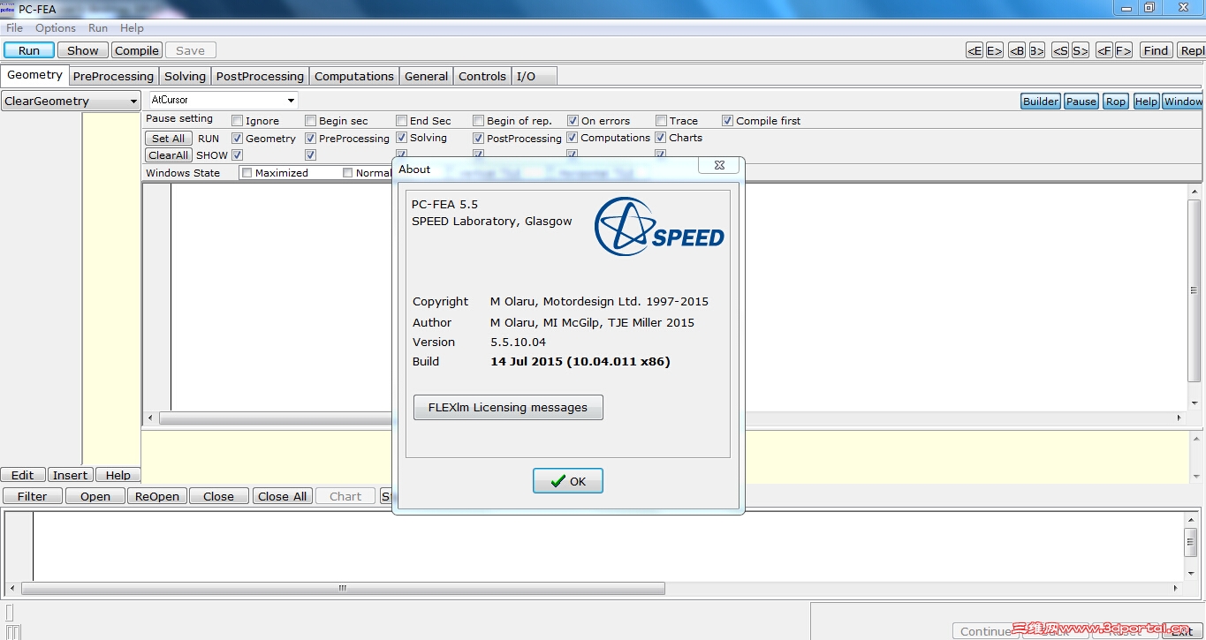Switch to the PostProcessing tab
Image resolution: width=1206 pixels, height=640 pixels.
[x=260, y=77]
